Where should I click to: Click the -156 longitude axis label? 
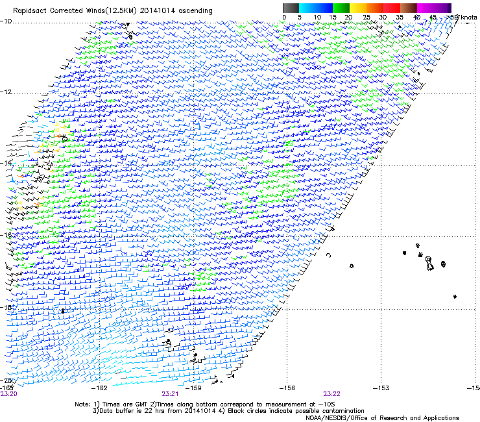(287, 388)
